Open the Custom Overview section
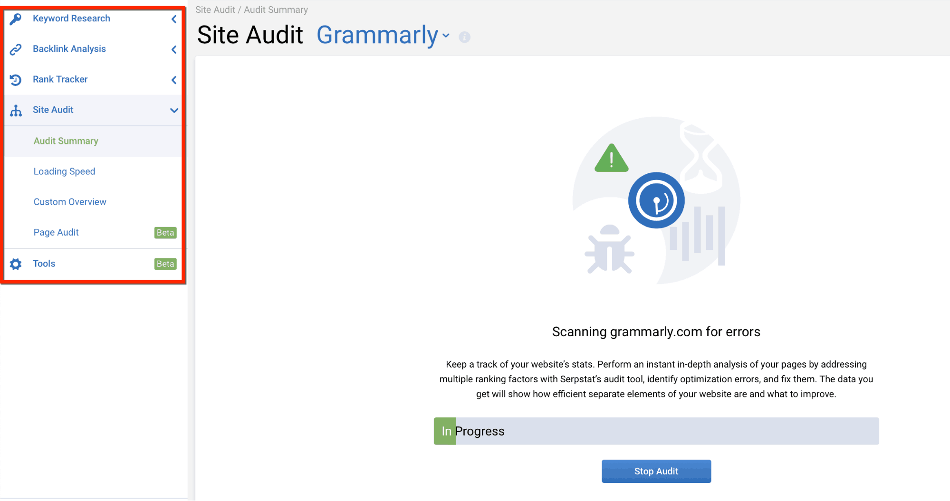The width and height of the screenshot is (950, 501). [69, 201]
